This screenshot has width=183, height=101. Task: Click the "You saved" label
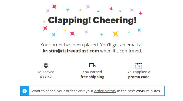pos(46,72)
